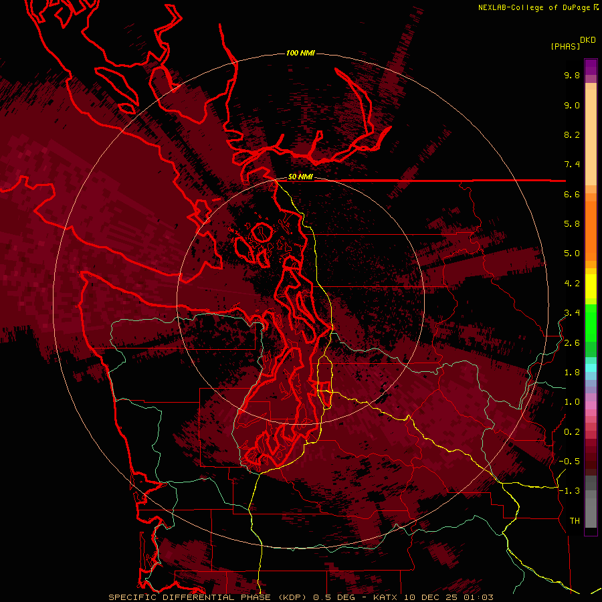Image resolution: width=602 pixels, height=602 pixels.
Task: Click the 4.2 legend value
Action: point(572,284)
